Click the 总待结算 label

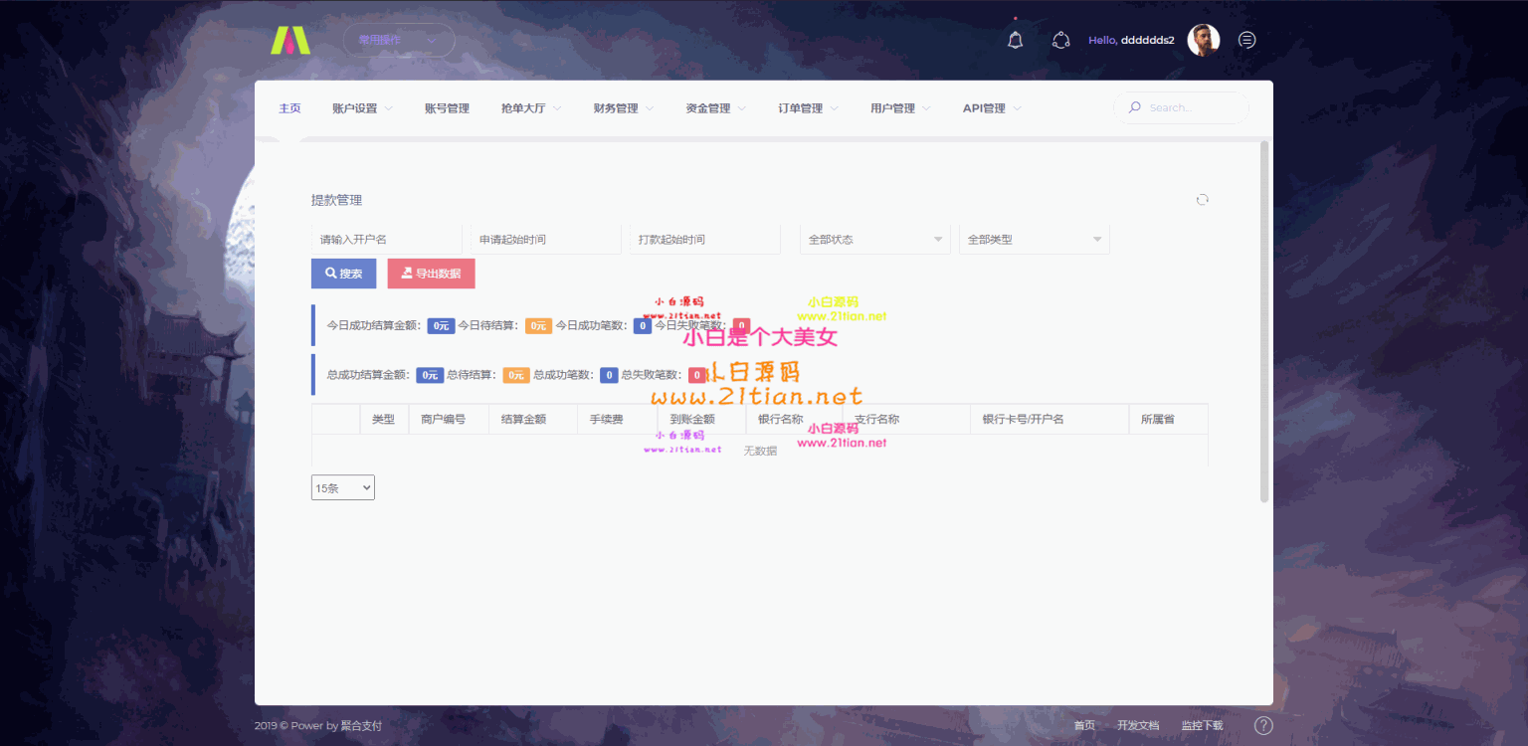[x=473, y=375]
